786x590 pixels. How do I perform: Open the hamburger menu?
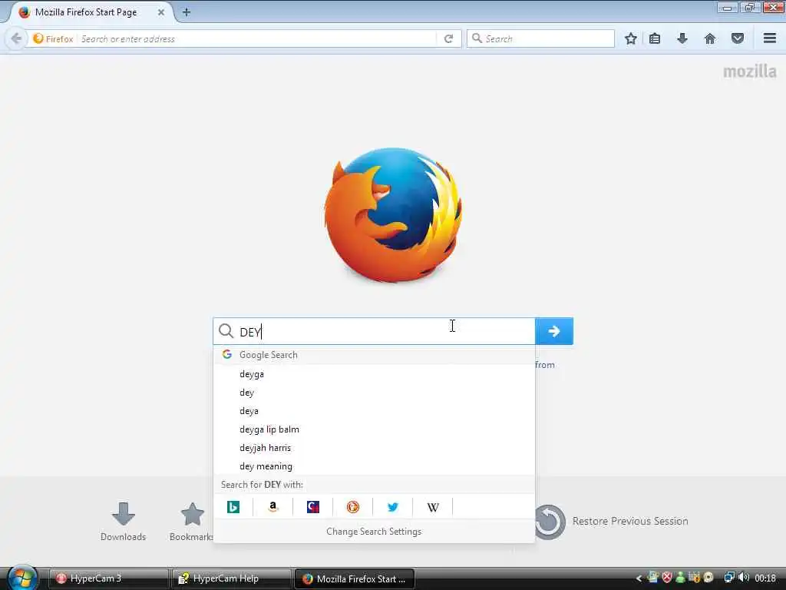(x=770, y=38)
